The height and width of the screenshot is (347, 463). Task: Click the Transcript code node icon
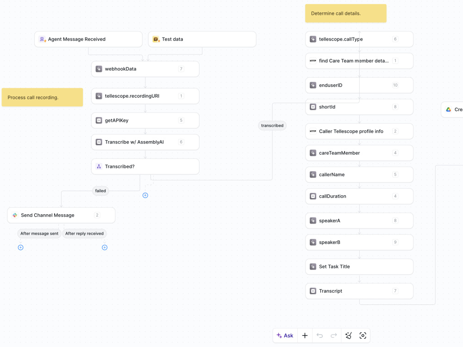(313, 291)
